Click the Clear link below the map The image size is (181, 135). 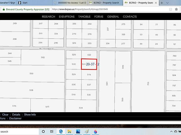5,115
